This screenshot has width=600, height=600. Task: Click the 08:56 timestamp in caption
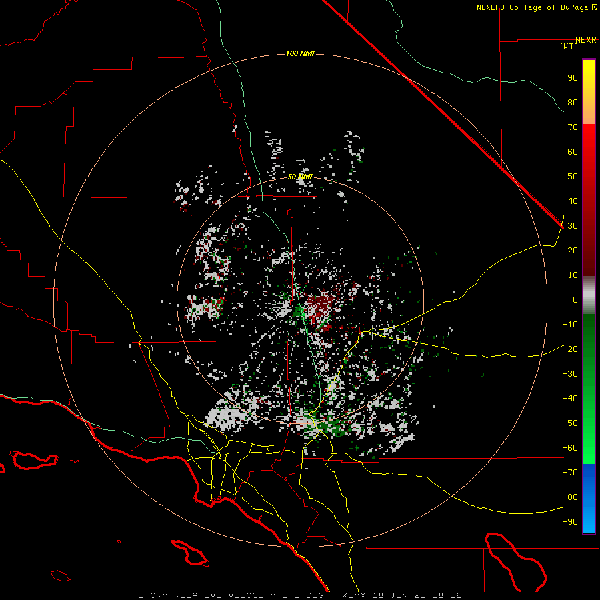447,595
